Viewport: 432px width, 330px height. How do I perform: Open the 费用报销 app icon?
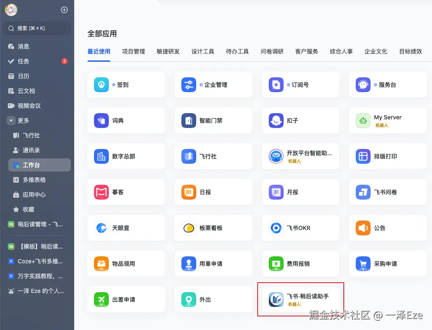(x=276, y=264)
